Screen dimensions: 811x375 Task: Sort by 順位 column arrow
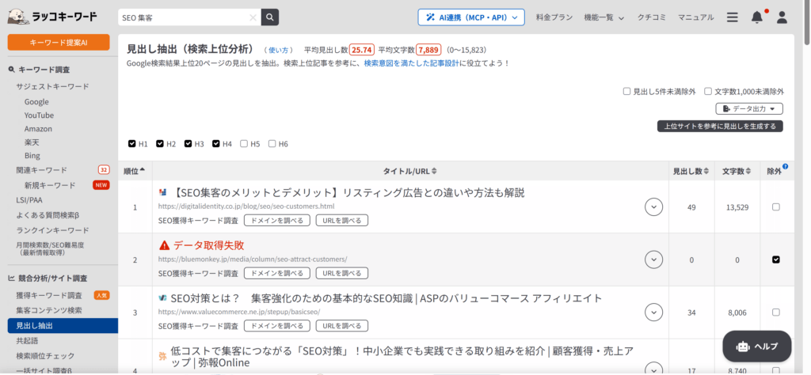143,170
